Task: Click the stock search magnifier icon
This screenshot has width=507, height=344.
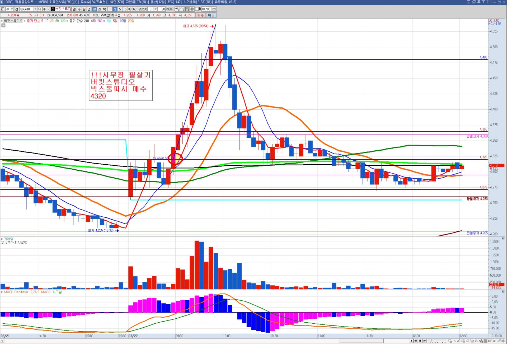Action: (40, 9)
